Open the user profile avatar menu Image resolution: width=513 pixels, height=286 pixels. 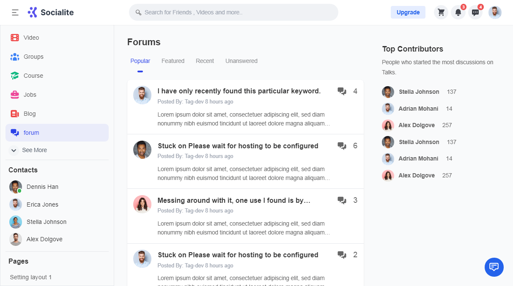[495, 12]
